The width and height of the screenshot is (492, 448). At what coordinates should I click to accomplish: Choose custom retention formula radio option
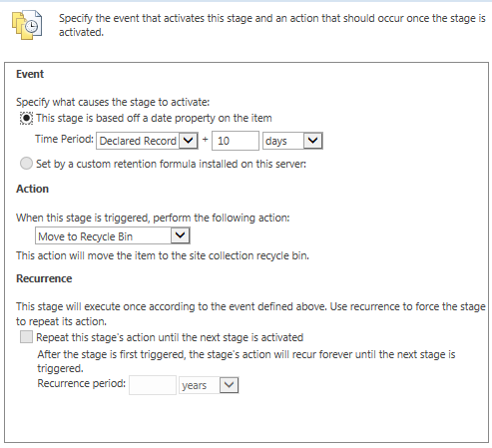pyautogui.click(x=26, y=164)
